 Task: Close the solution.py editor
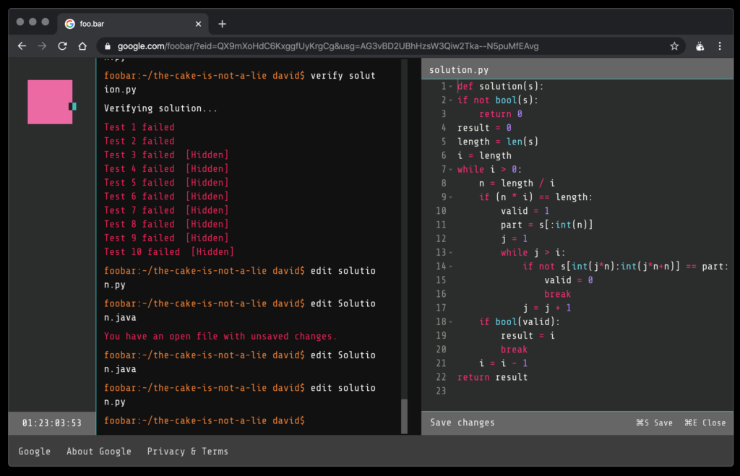pos(705,423)
